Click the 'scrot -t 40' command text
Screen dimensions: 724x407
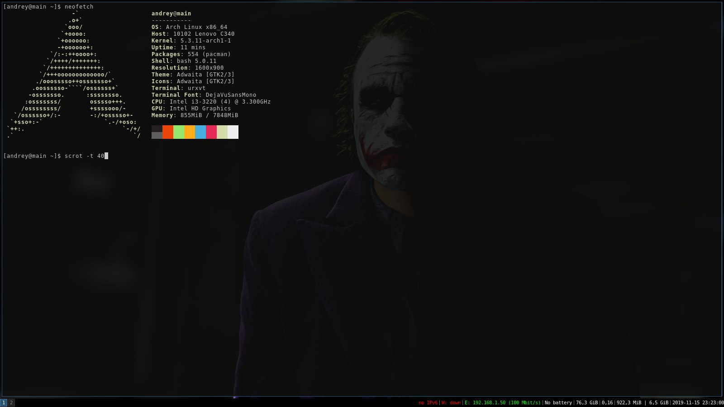[x=84, y=156]
